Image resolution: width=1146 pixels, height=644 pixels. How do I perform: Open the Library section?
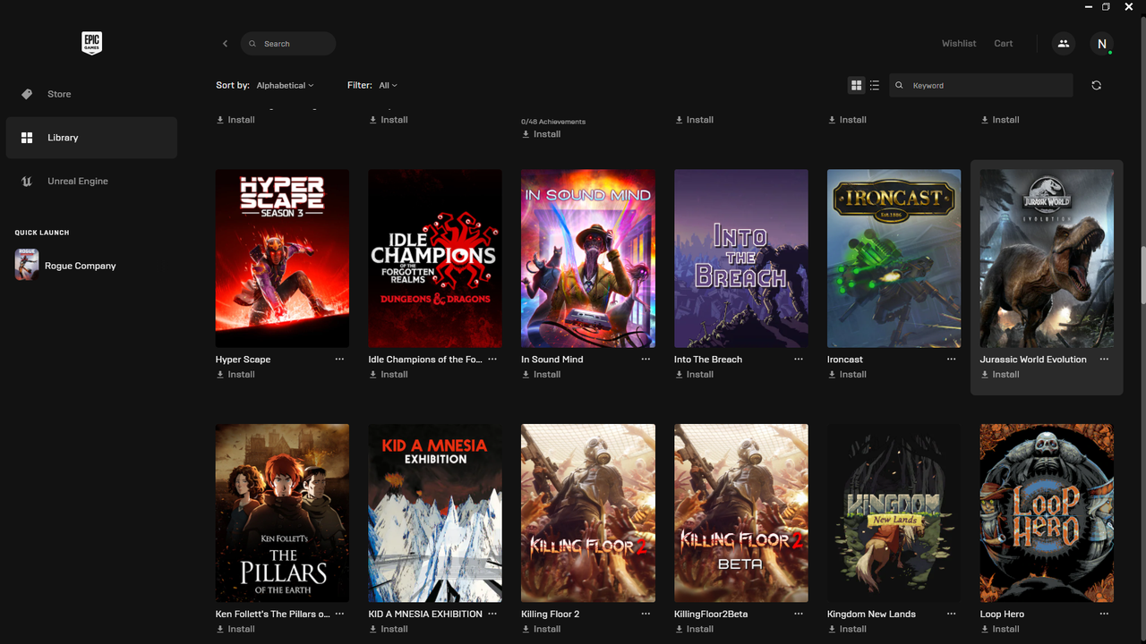[x=91, y=138]
